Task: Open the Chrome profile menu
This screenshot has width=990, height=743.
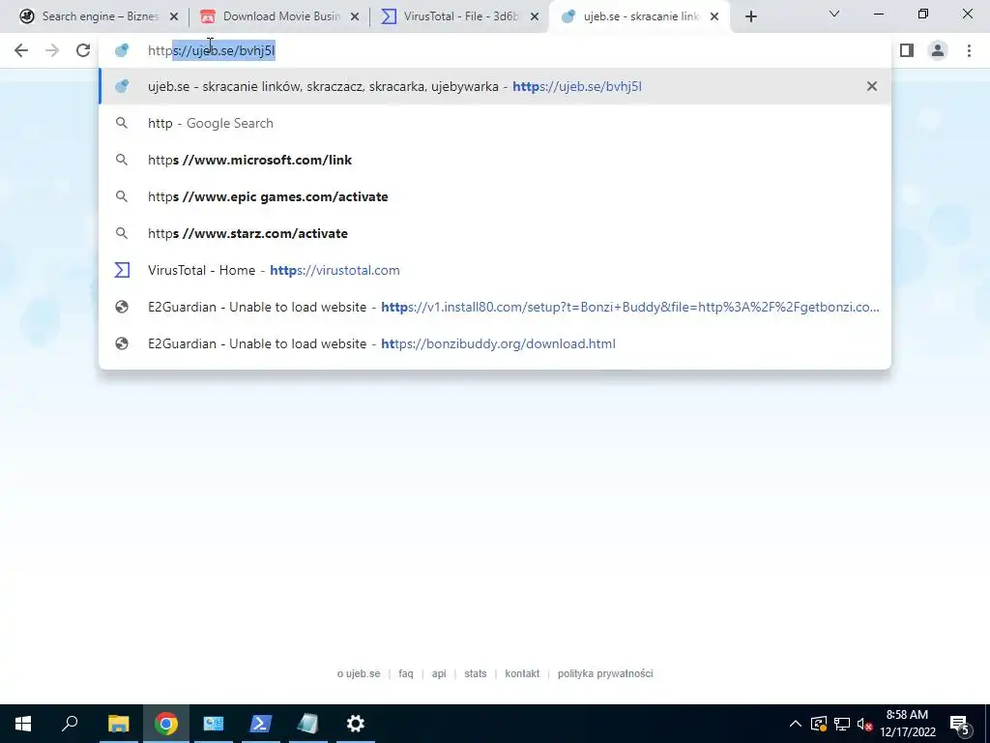Action: coord(938,50)
